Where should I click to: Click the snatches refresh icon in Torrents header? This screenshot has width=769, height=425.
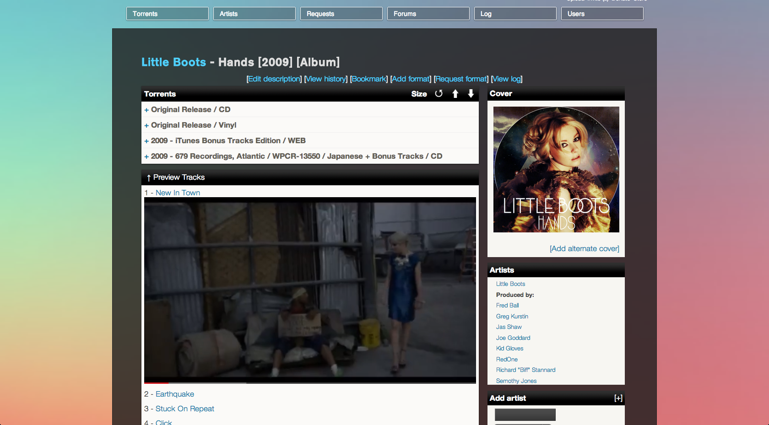439,94
